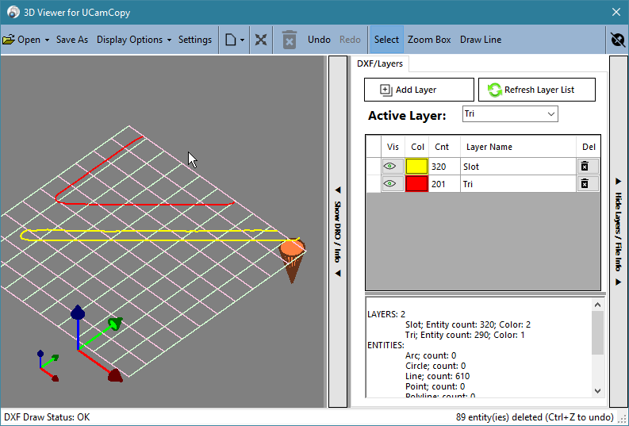Viewport: 629px width, 426px height.
Task: Delete the Slot layer using its trash icon
Action: [585, 166]
